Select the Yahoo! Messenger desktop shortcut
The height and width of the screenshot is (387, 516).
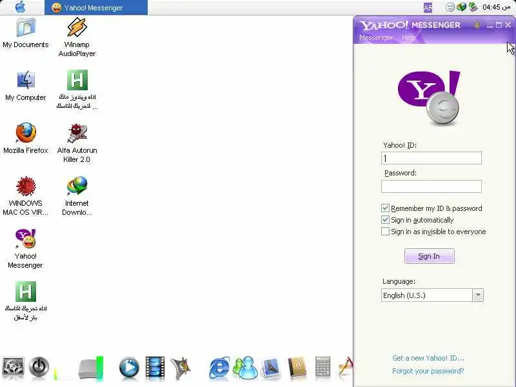[x=26, y=249]
